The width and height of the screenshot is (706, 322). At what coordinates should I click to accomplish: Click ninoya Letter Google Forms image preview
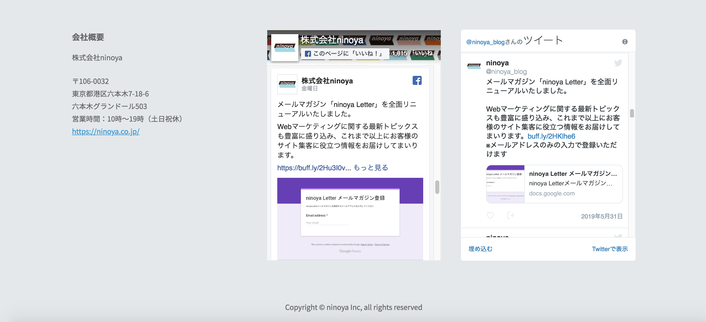pyautogui.click(x=350, y=219)
